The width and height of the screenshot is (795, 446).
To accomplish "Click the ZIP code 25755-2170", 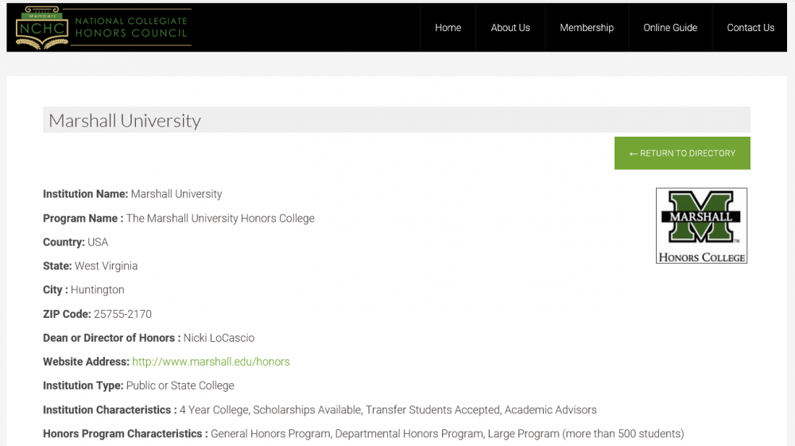I will (122, 314).
